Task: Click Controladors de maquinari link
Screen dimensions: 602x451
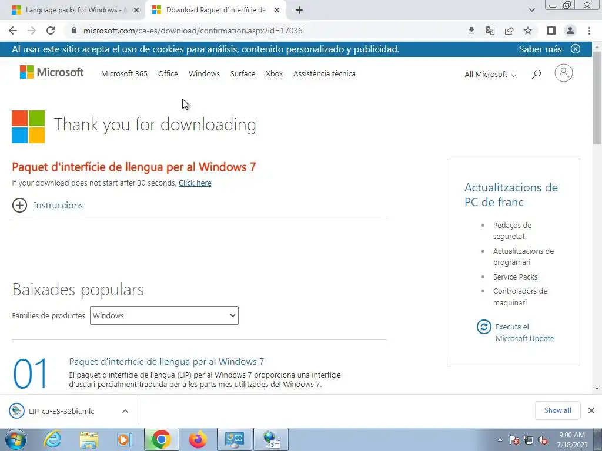Action: pos(520,297)
